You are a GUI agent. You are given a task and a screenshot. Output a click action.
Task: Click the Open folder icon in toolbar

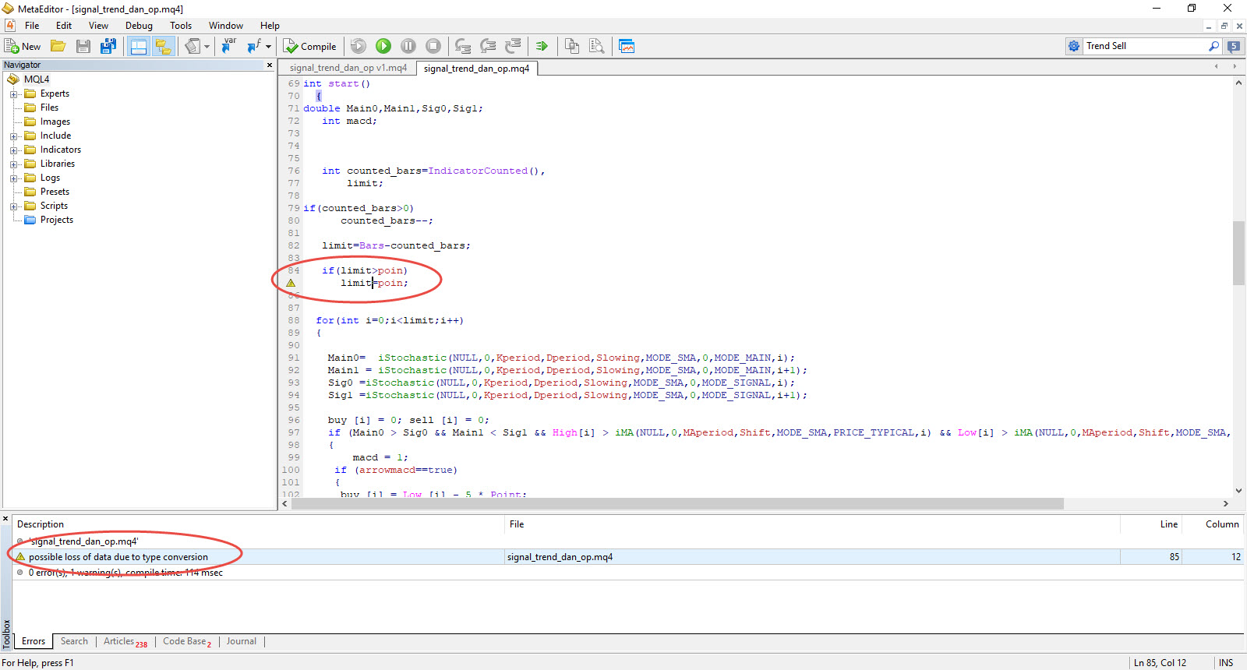[58, 47]
